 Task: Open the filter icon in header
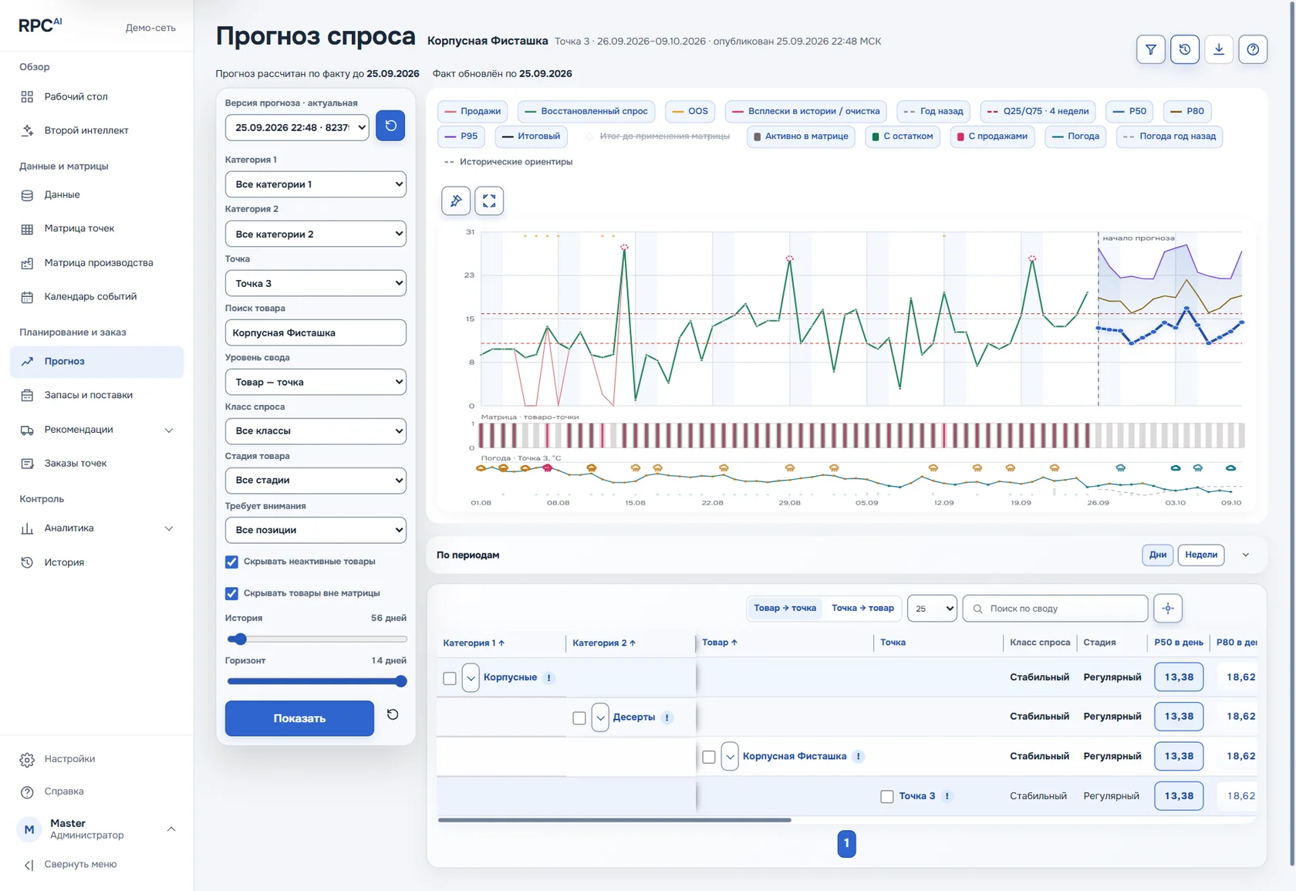pyautogui.click(x=1150, y=49)
